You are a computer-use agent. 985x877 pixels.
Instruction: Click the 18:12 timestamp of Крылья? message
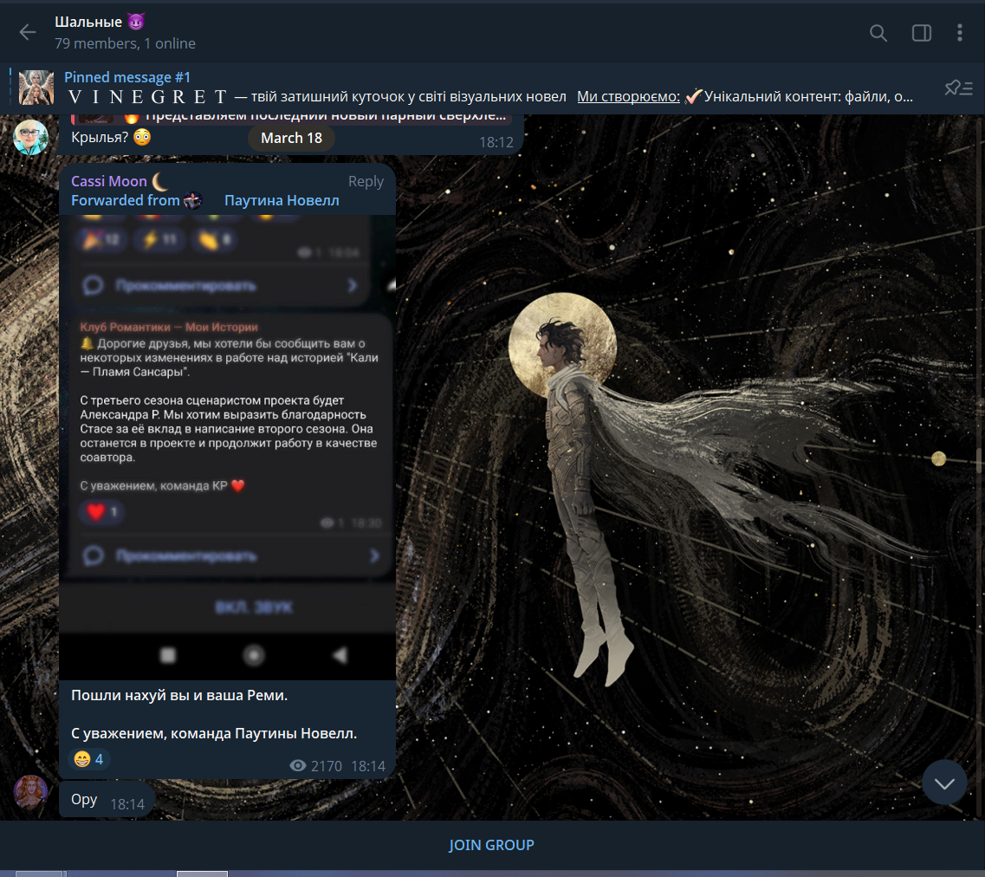(496, 143)
